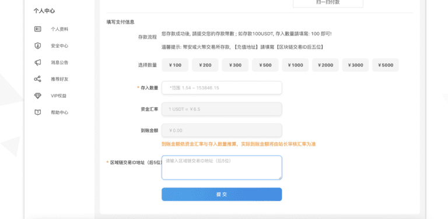Screen dimensions: 448x219
Task: Pick the ¥5000 amount option
Action: point(386,65)
